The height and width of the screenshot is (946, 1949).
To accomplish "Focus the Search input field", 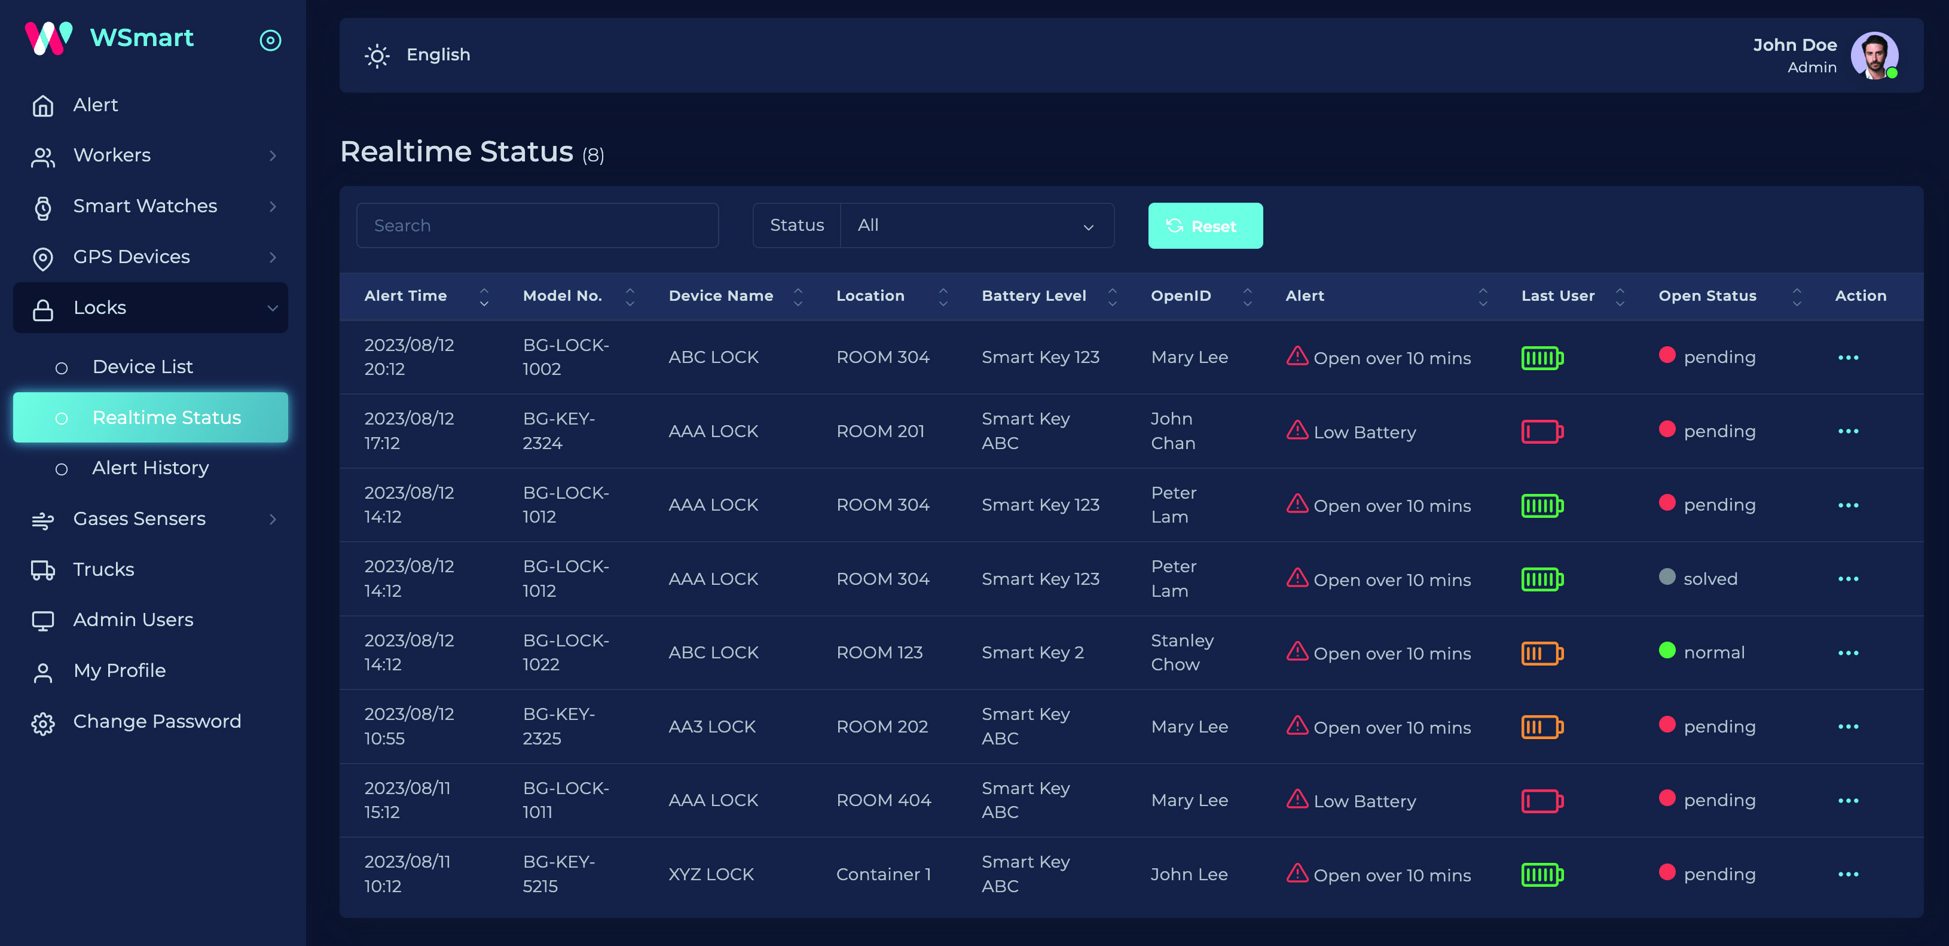I will point(537,225).
